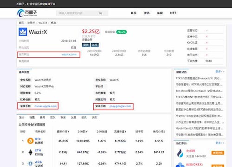Click the ETH market cap 2.77万亿 cell

120,152
